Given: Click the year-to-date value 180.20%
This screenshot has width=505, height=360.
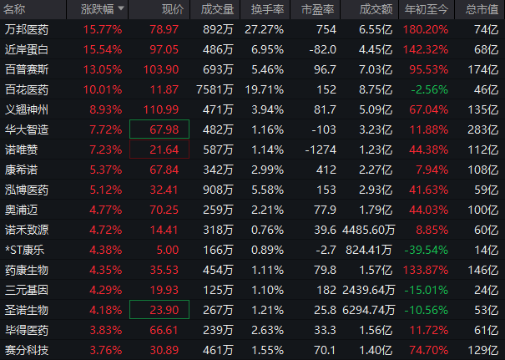Looking at the screenshot, I should [x=426, y=29].
